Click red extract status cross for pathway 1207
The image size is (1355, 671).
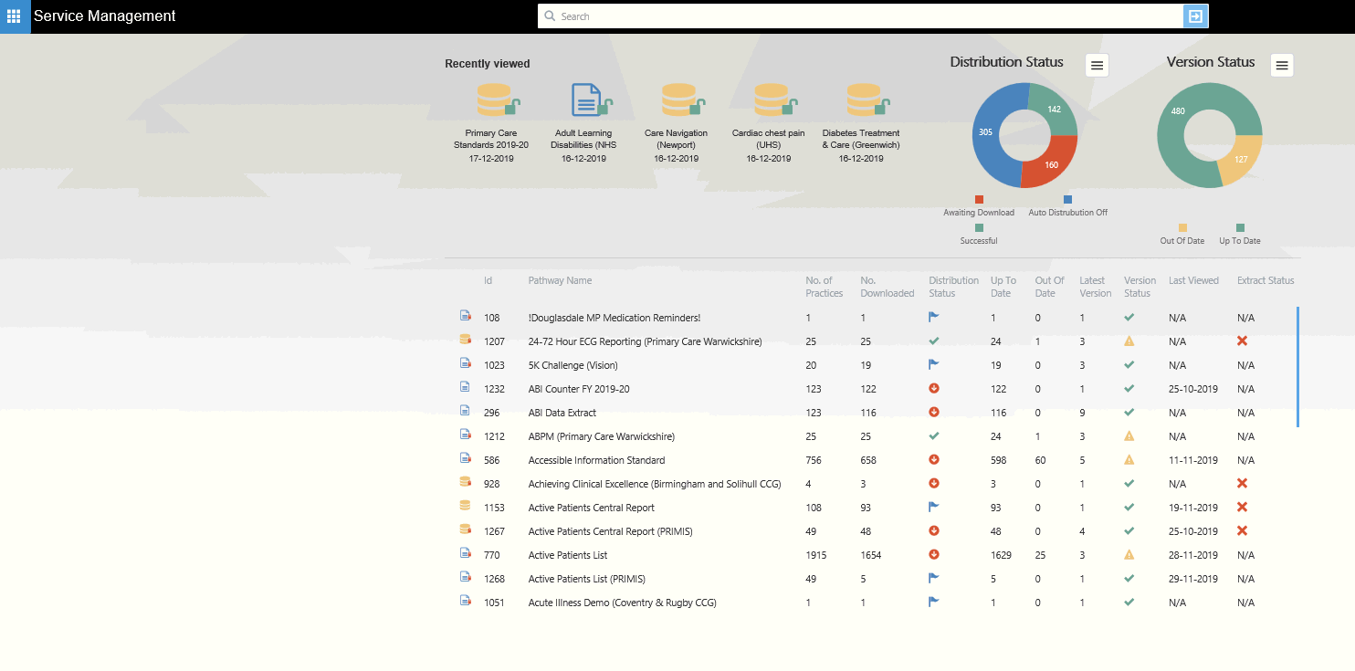pyautogui.click(x=1242, y=341)
